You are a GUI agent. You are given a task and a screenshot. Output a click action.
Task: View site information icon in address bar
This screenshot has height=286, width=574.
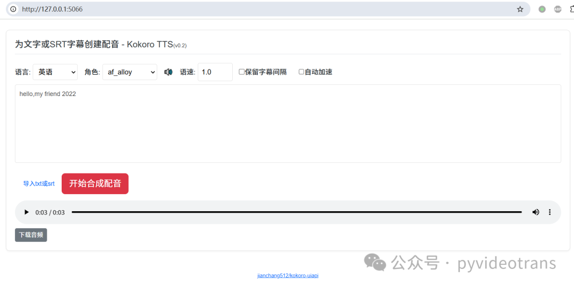pos(13,9)
